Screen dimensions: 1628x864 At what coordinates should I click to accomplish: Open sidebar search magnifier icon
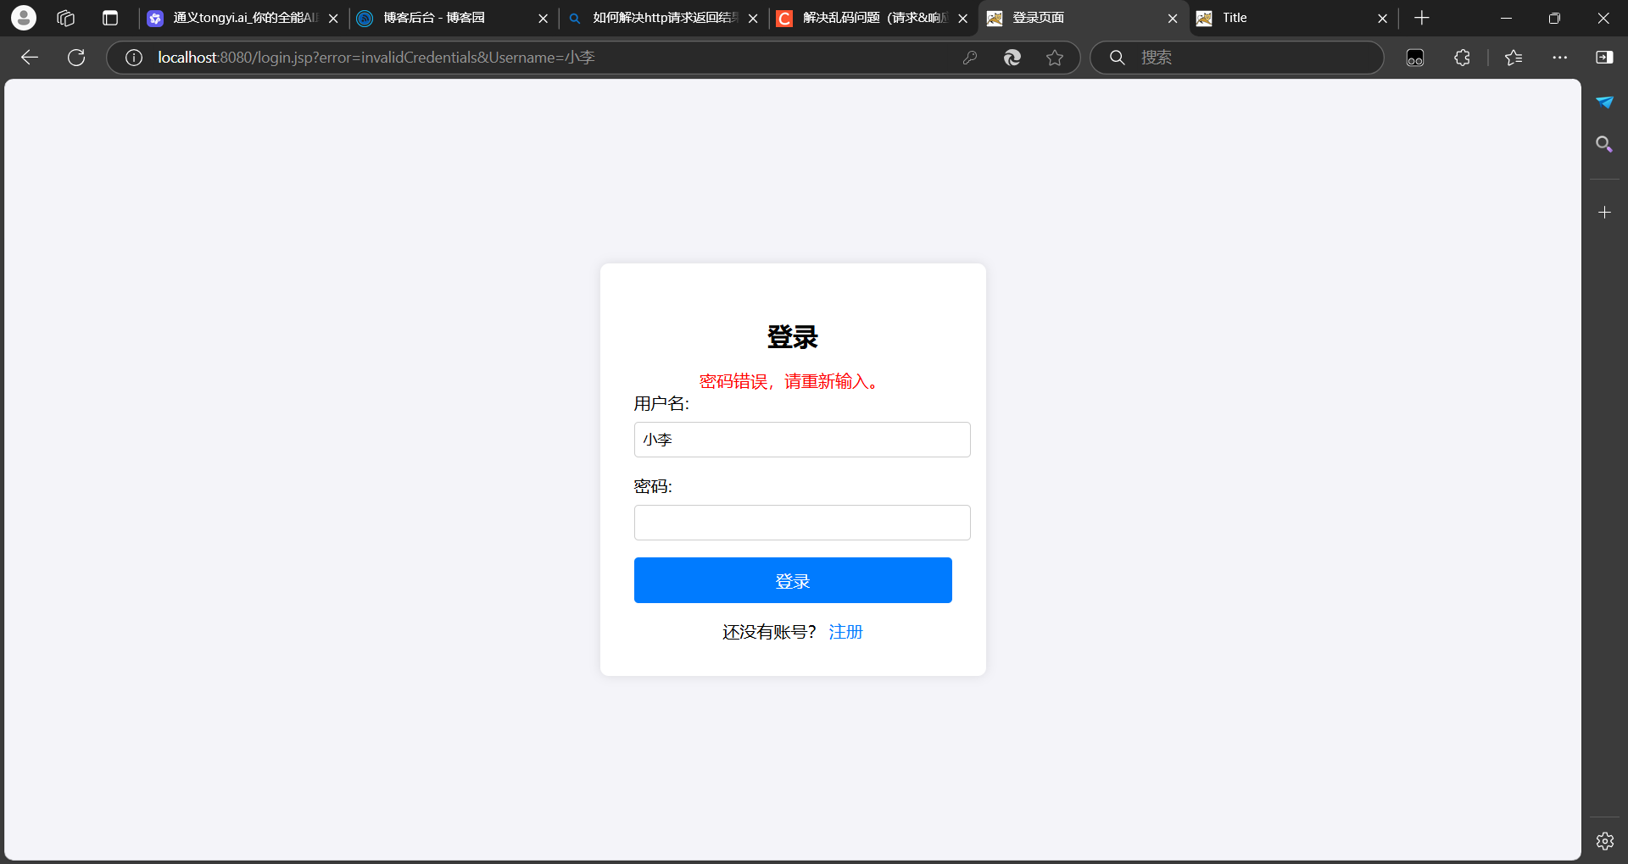click(1604, 144)
